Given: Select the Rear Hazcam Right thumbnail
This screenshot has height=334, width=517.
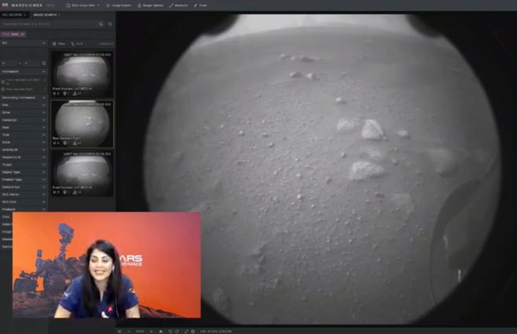Looking at the screenshot, I should point(82,122).
